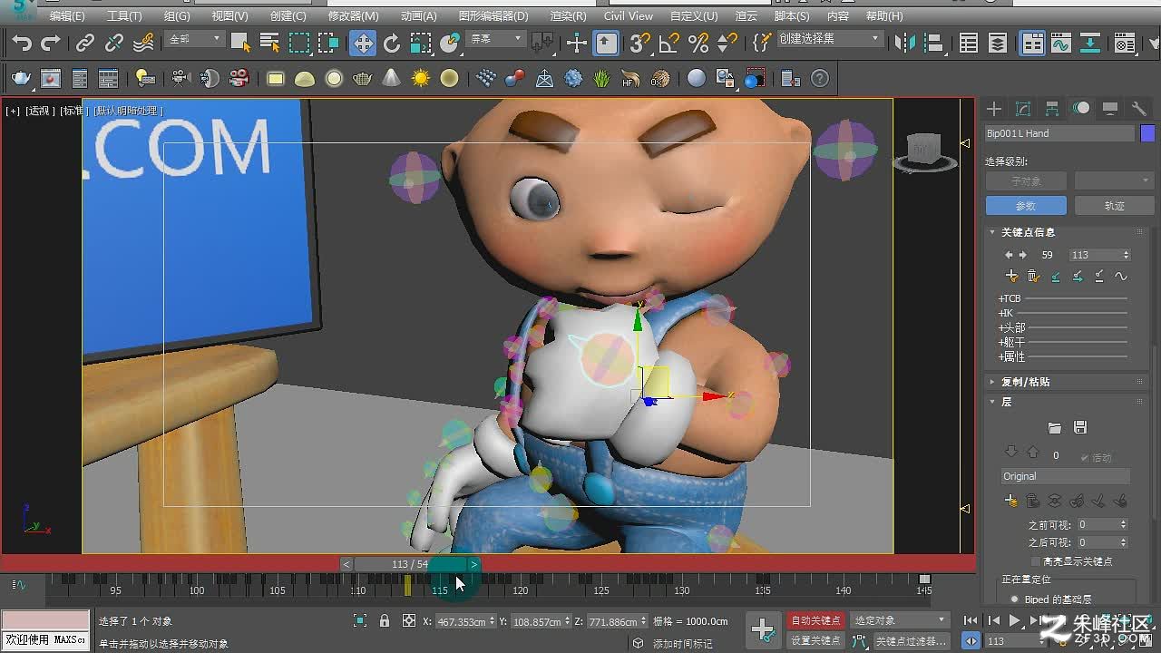This screenshot has width=1161, height=653.
Task: Toggle the Angle Snap icon
Action: coord(669,43)
